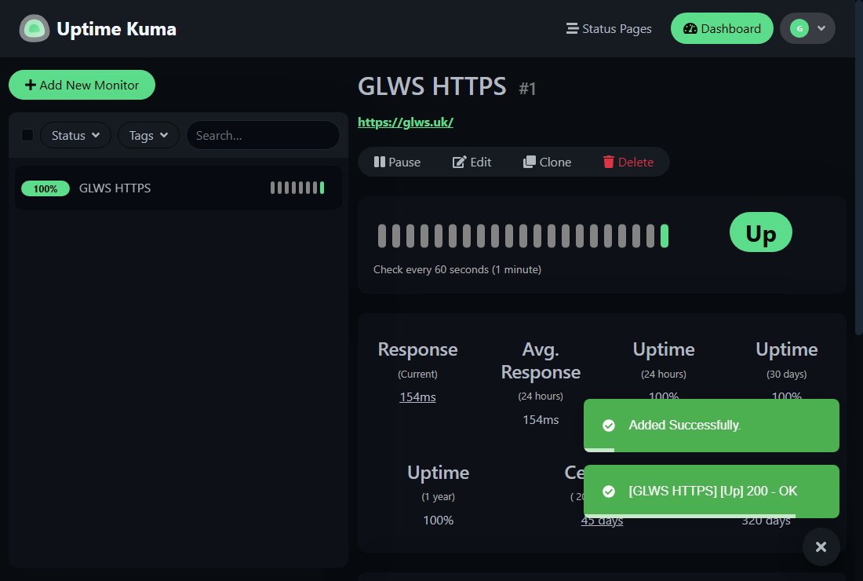Click the Uptime Kuma title text
Screen dimensions: 863x581
(x=117, y=28)
